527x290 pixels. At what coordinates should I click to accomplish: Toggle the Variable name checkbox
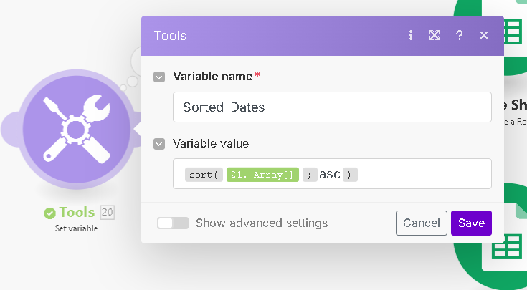click(x=159, y=76)
